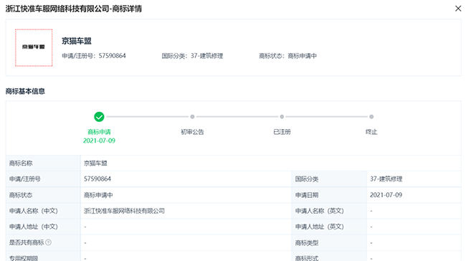Click the 申请日期 table label
This screenshot has width=466, height=261.
click(307, 195)
